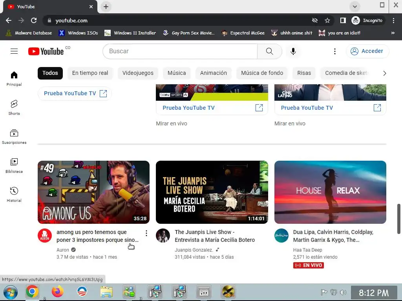Open among us video title link
Image resolution: width=402 pixels, height=301 pixels.
coord(98,236)
